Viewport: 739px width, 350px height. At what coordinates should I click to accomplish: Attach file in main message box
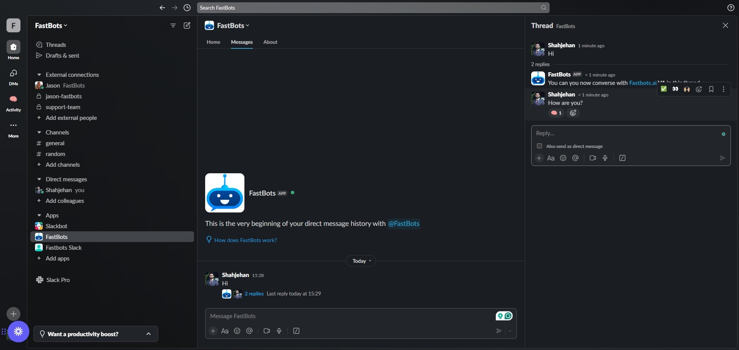(x=213, y=331)
